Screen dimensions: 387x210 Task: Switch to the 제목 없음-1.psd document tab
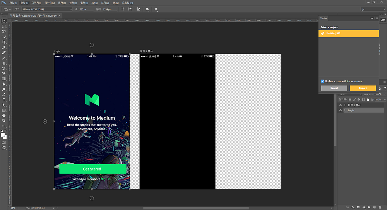pyautogui.click(x=34, y=15)
